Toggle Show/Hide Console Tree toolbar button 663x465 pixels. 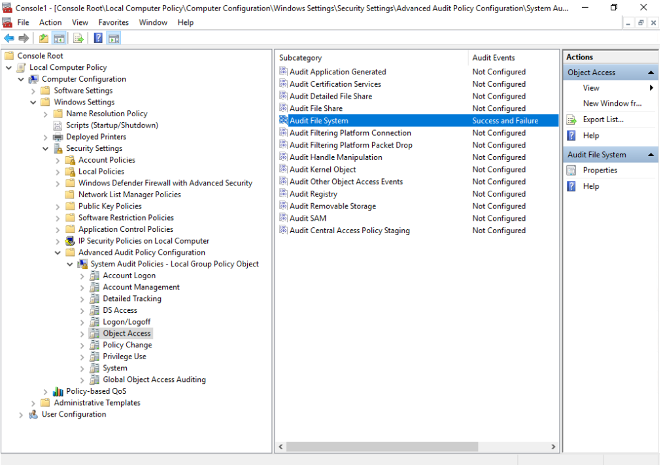coord(59,39)
